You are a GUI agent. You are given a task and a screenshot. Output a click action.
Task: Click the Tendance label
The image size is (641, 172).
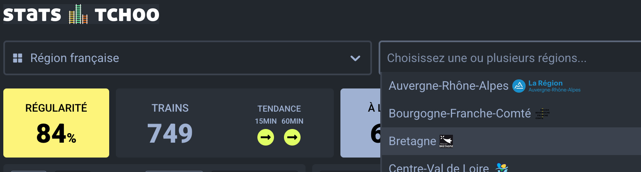click(279, 109)
